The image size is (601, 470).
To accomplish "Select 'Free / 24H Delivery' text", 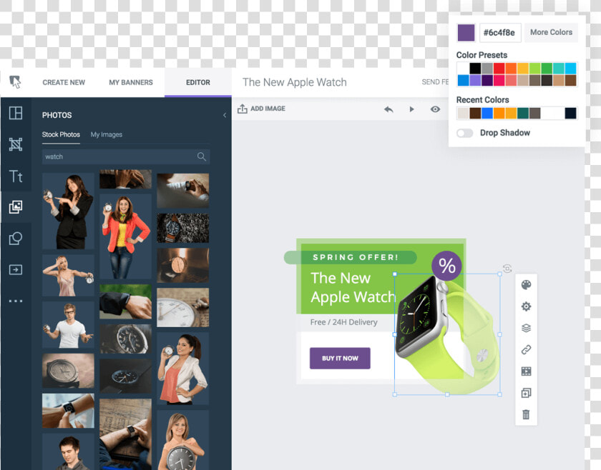I will [x=344, y=322].
